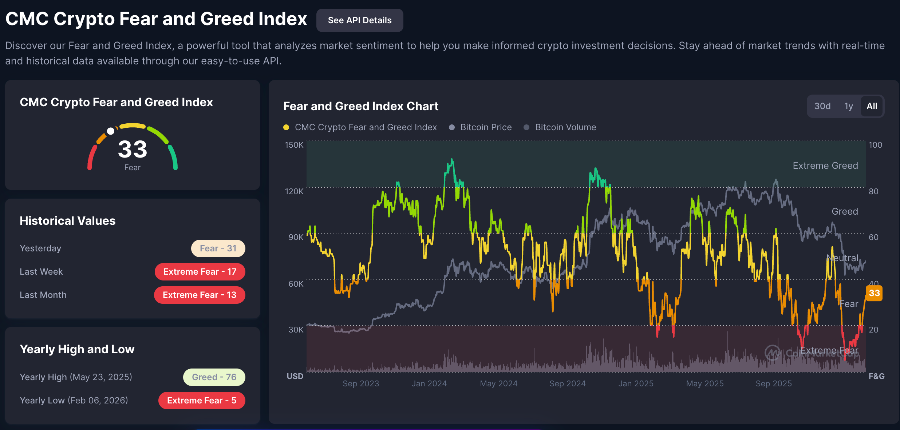Switch chart range to 1y

(x=848, y=106)
